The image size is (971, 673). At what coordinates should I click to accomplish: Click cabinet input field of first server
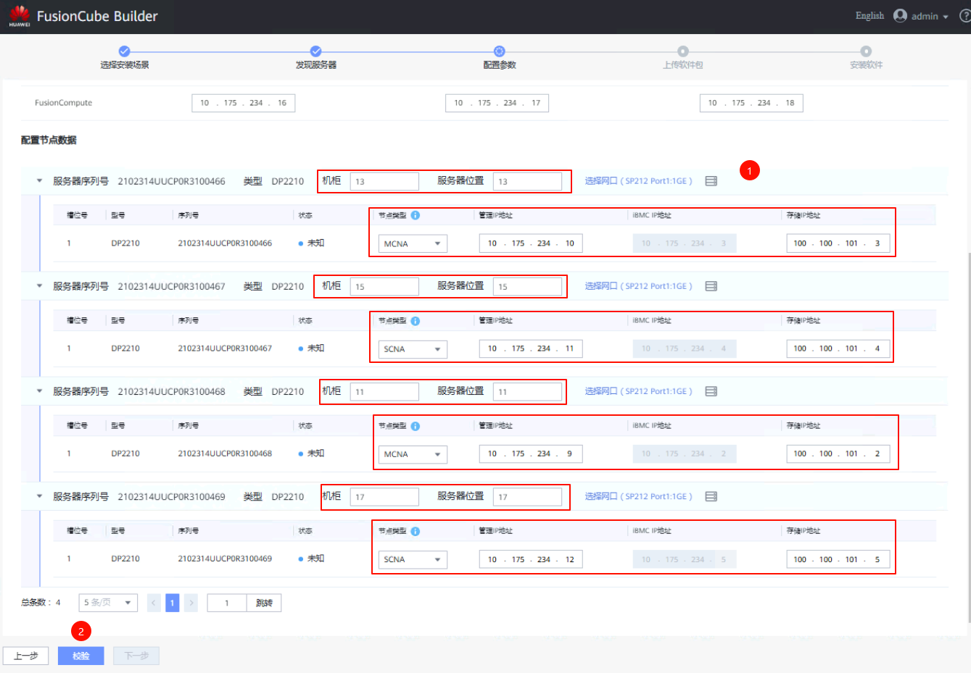point(384,181)
